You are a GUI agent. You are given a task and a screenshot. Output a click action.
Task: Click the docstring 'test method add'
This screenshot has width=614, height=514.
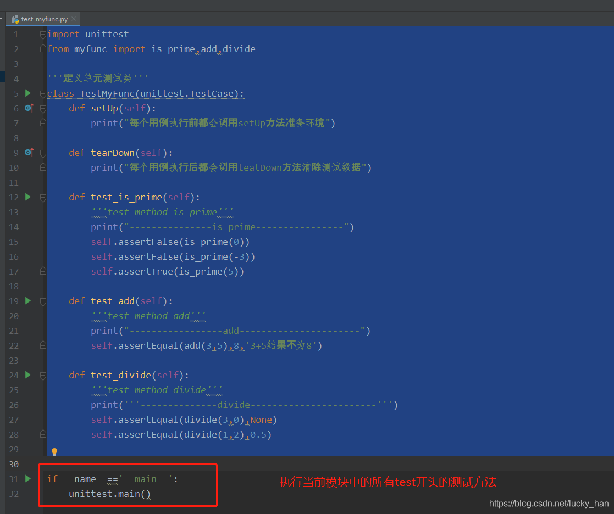click(x=148, y=316)
